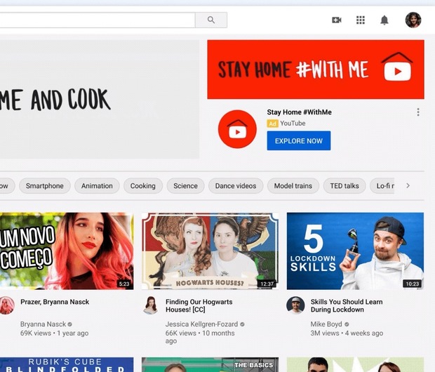Viewport: 435px width, 372px height.
Task: Open The Basics video thumbnail
Action: click(x=210, y=365)
